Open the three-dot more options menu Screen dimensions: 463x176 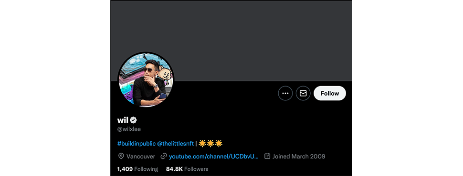[285, 93]
